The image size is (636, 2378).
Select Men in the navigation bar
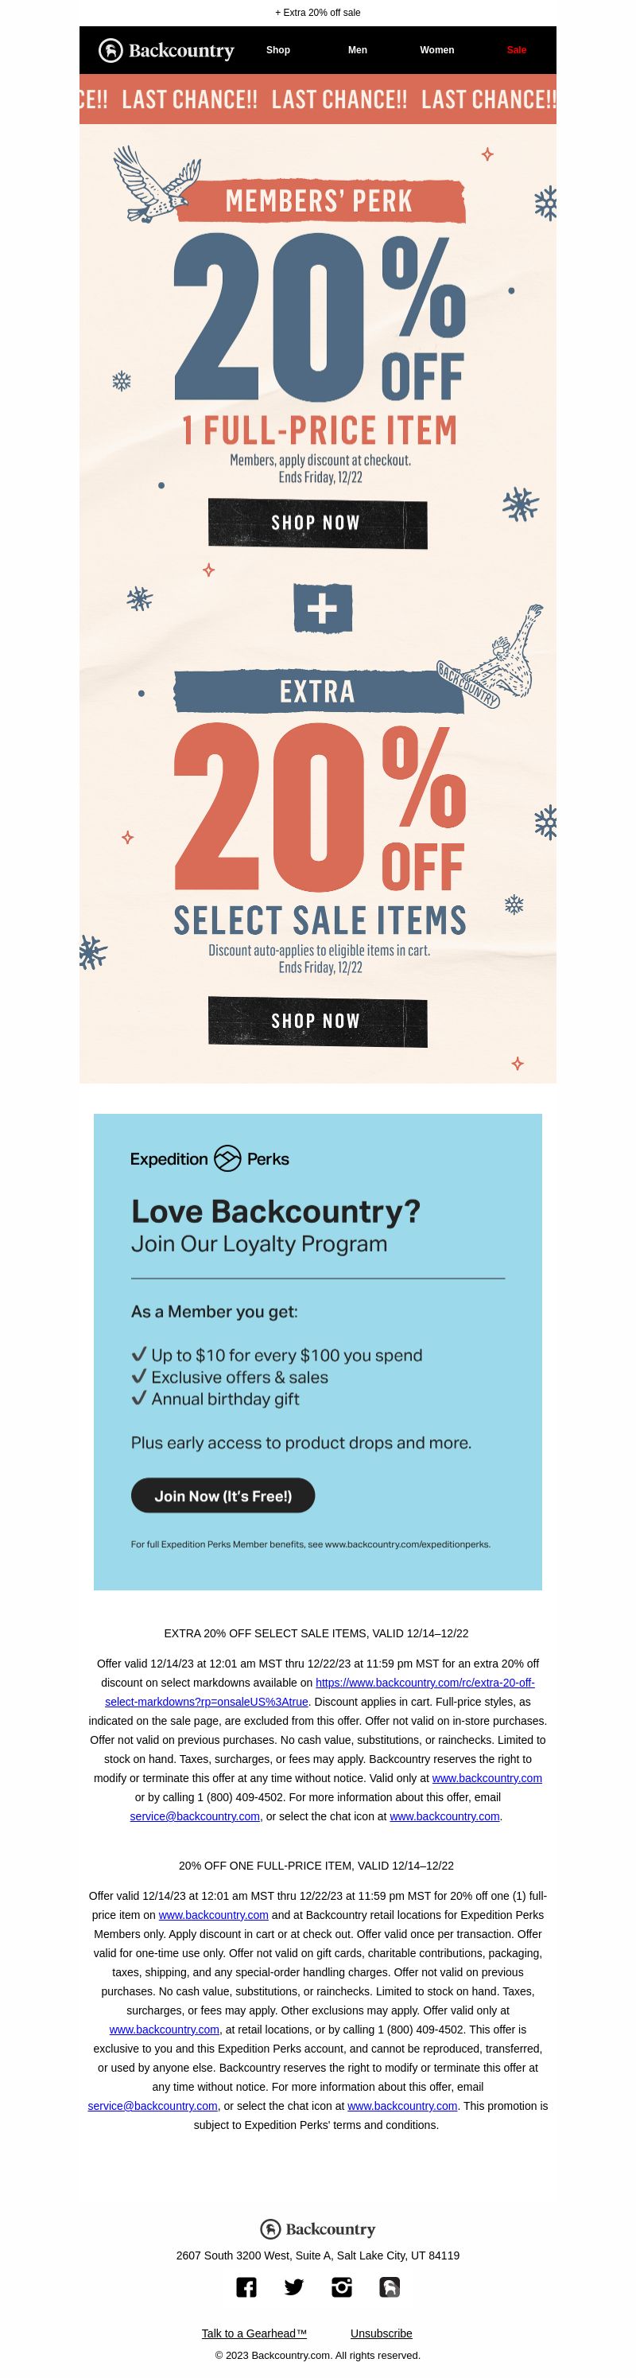(x=357, y=50)
